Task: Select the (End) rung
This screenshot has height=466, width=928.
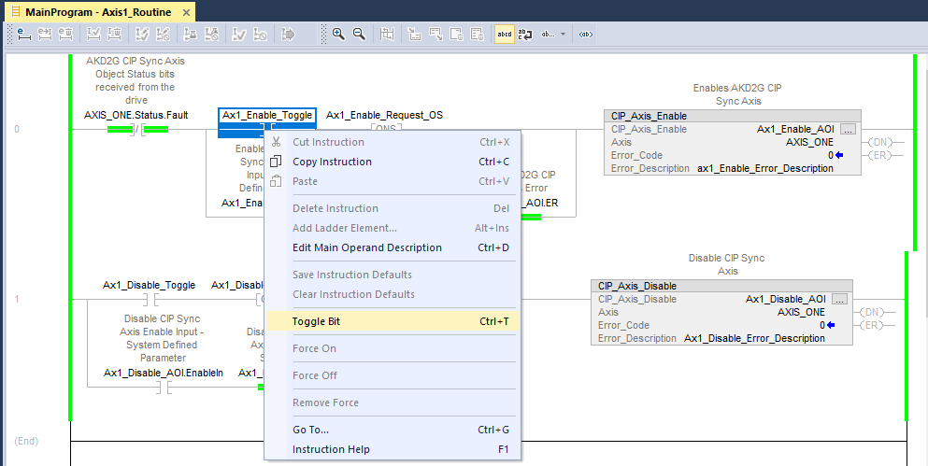Action: 26,441
